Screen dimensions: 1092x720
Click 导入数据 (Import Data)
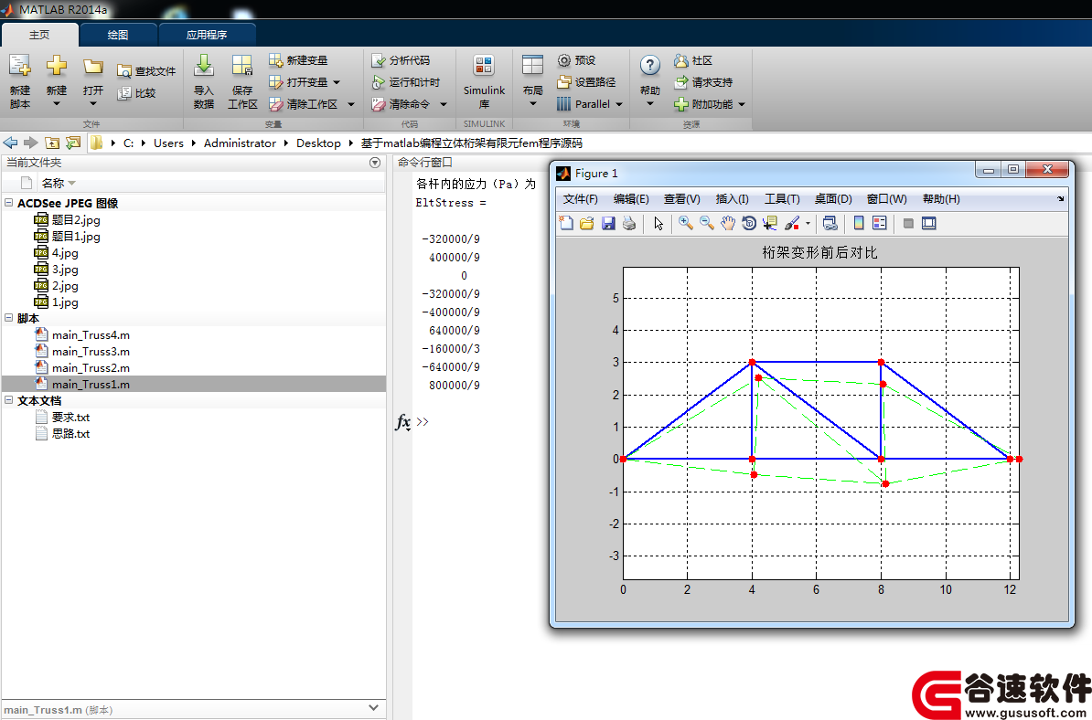coord(203,81)
